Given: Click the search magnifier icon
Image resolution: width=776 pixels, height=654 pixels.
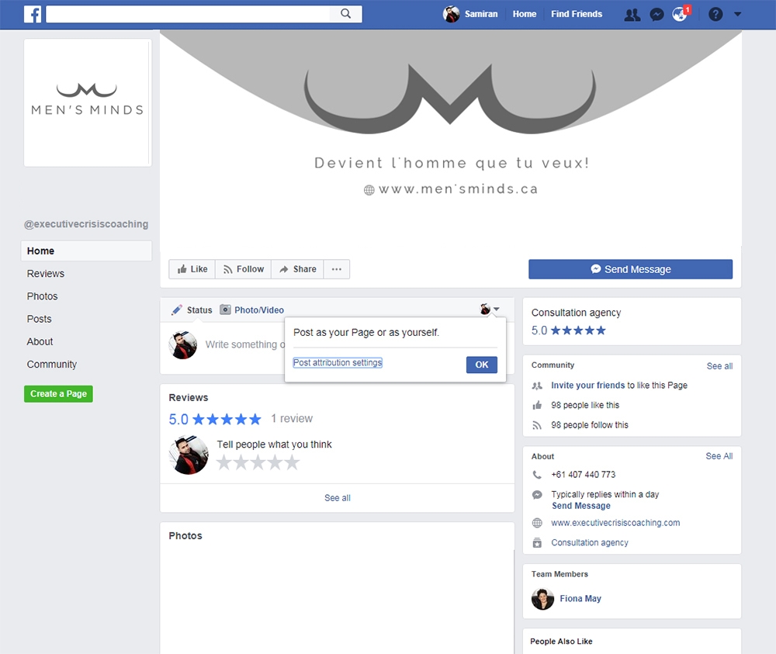Looking at the screenshot, I should point(346,14).
